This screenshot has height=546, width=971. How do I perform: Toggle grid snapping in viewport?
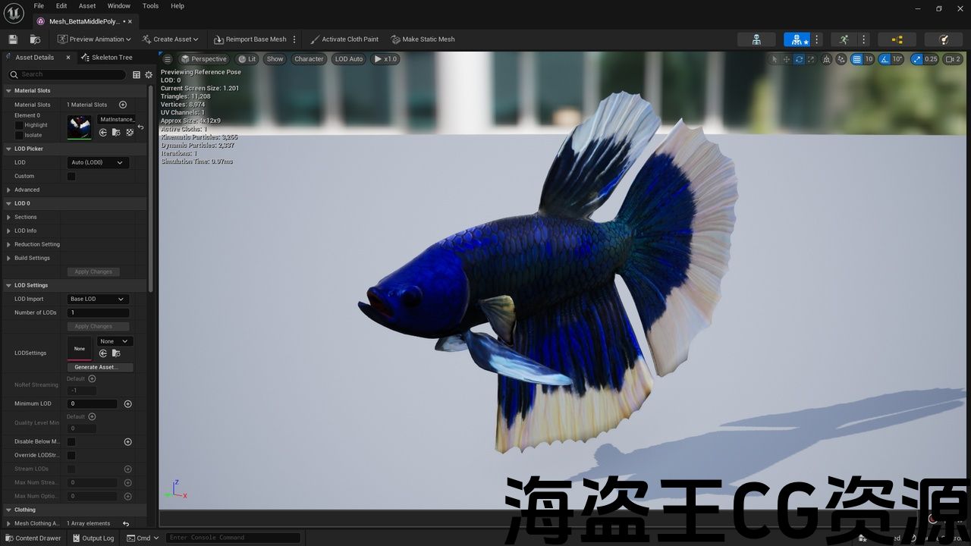click(x=856, y=59)
